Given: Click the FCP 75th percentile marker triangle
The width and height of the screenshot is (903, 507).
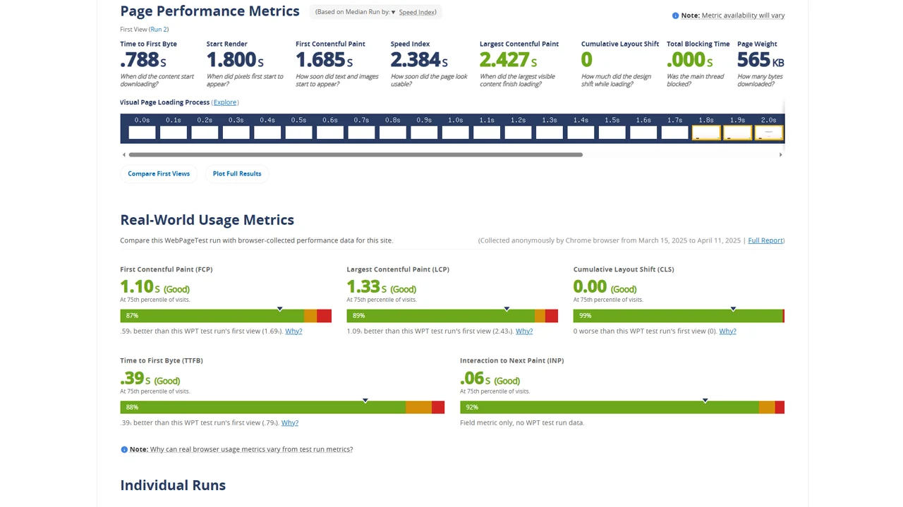Looking at the screenshot, I should (280, 309).
